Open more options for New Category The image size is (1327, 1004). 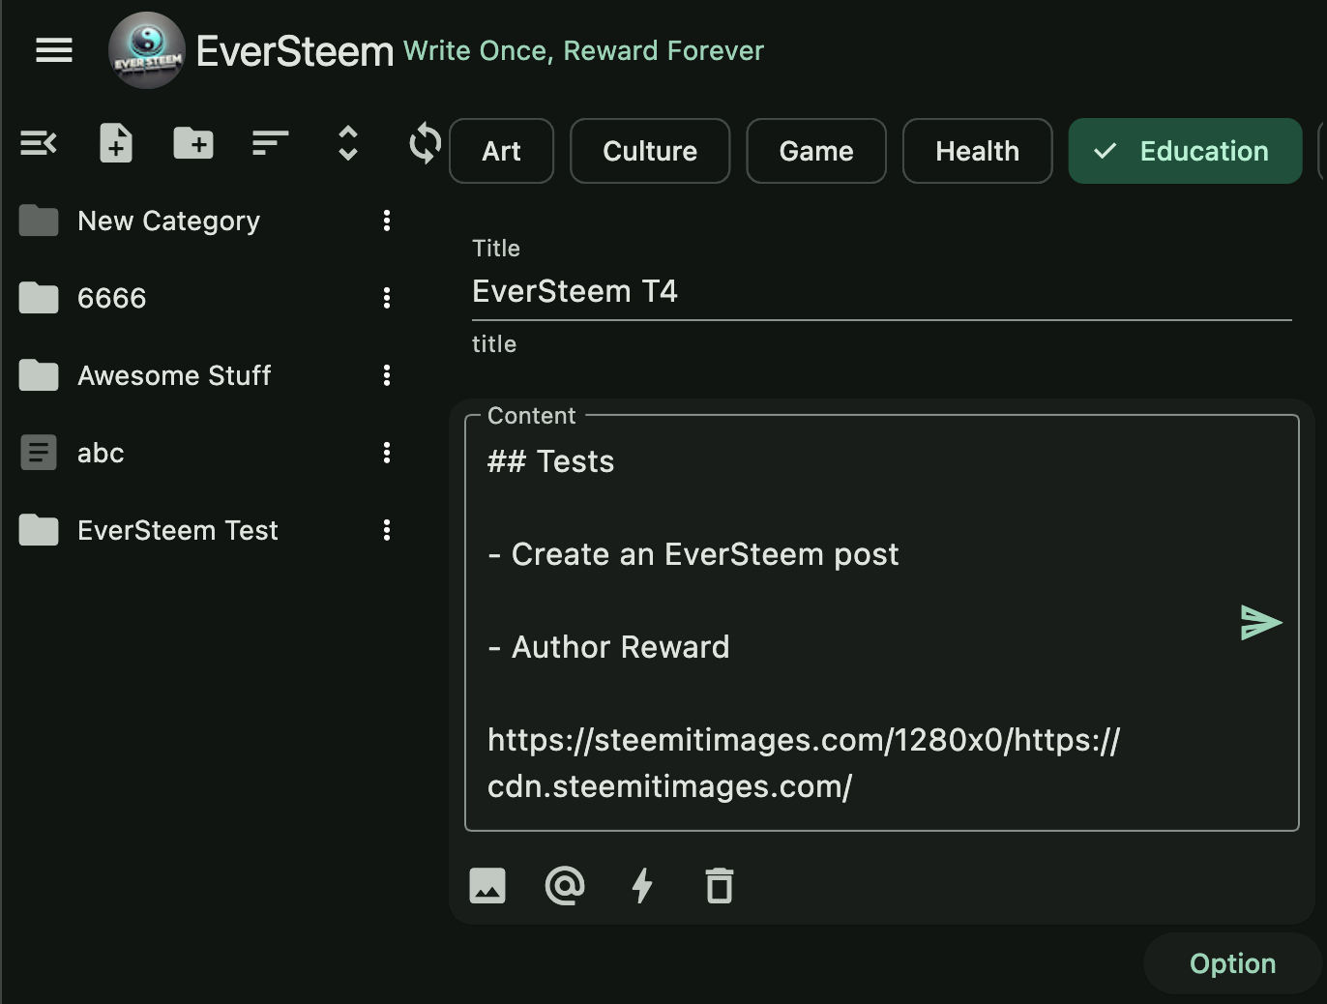tap(387, 221)
